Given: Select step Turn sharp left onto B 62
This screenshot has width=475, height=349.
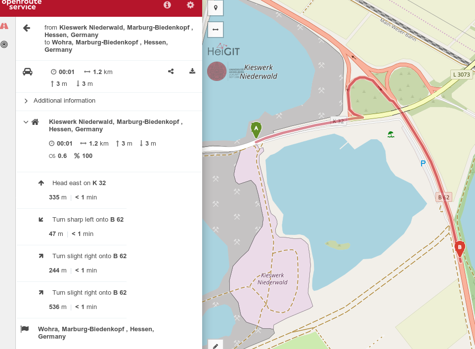Looking at the screenshot, I should click(x=88, y=220).
